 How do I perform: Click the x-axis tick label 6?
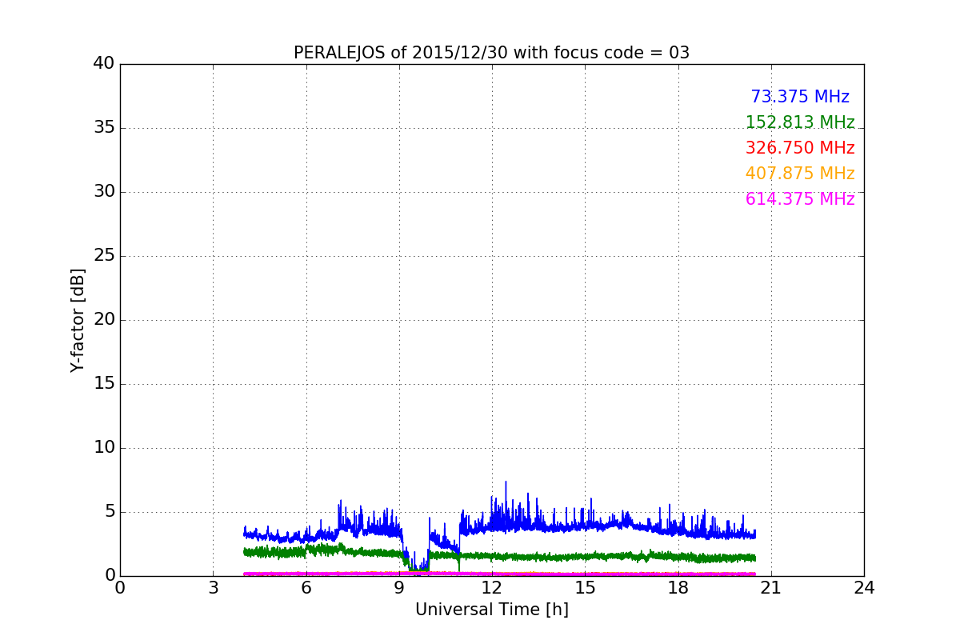(306, 588)
